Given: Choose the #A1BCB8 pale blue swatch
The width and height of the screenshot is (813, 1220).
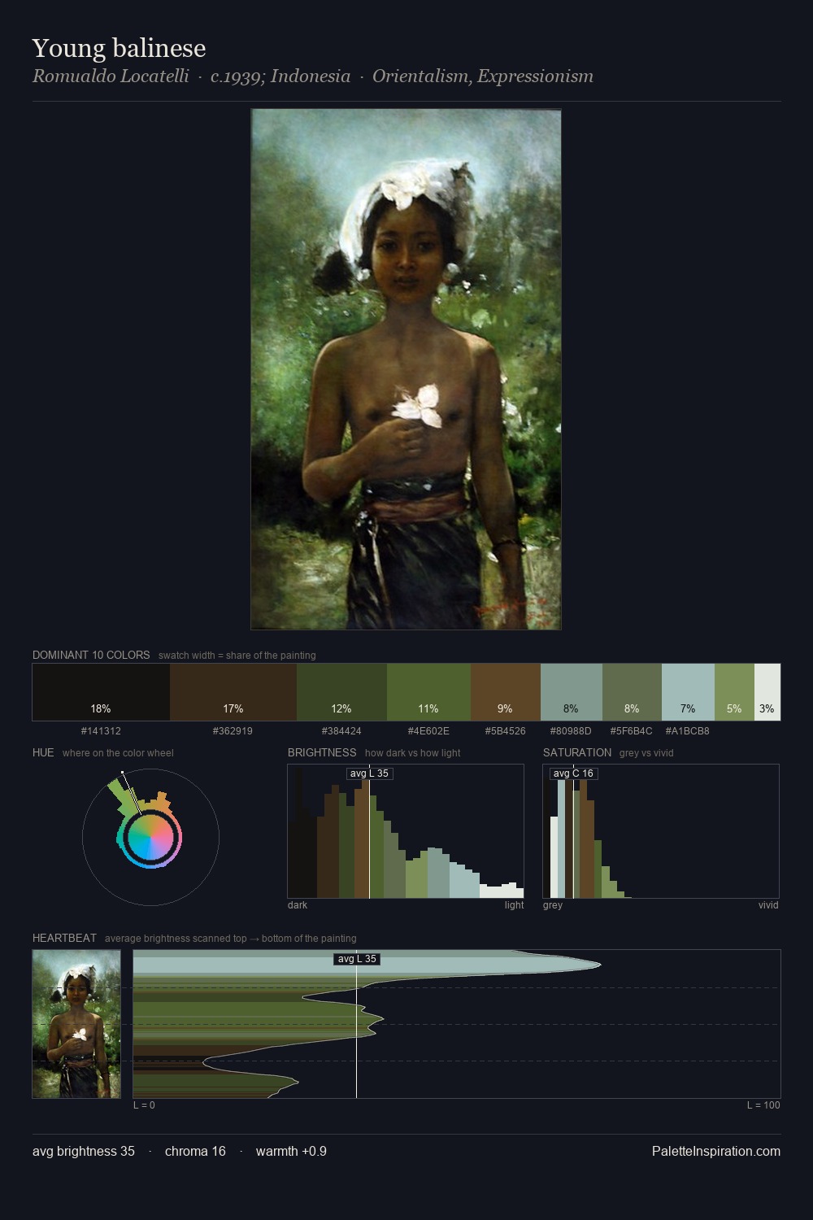Looking at the screenshot, I should pos(688,692).
